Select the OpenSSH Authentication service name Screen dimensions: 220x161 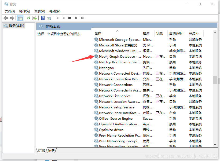[120, 124]
